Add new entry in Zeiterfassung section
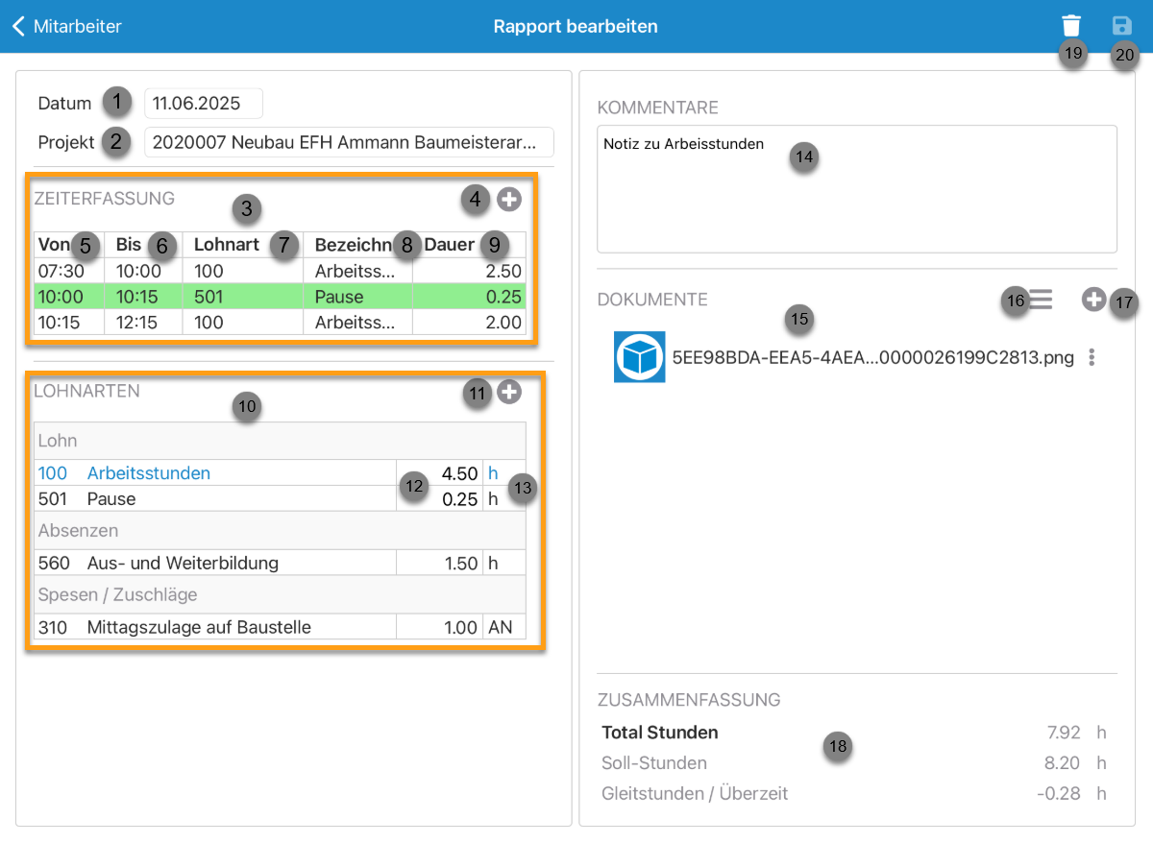 coord(509,200)
